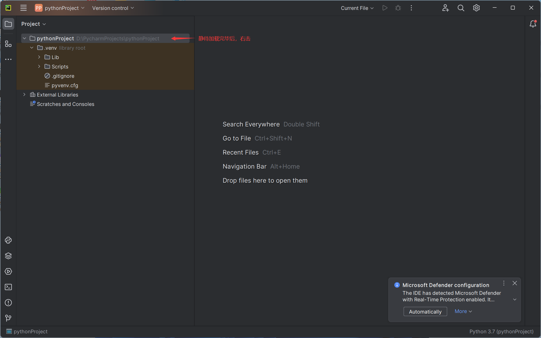Click the Code With Me icon

pos(445,8)
